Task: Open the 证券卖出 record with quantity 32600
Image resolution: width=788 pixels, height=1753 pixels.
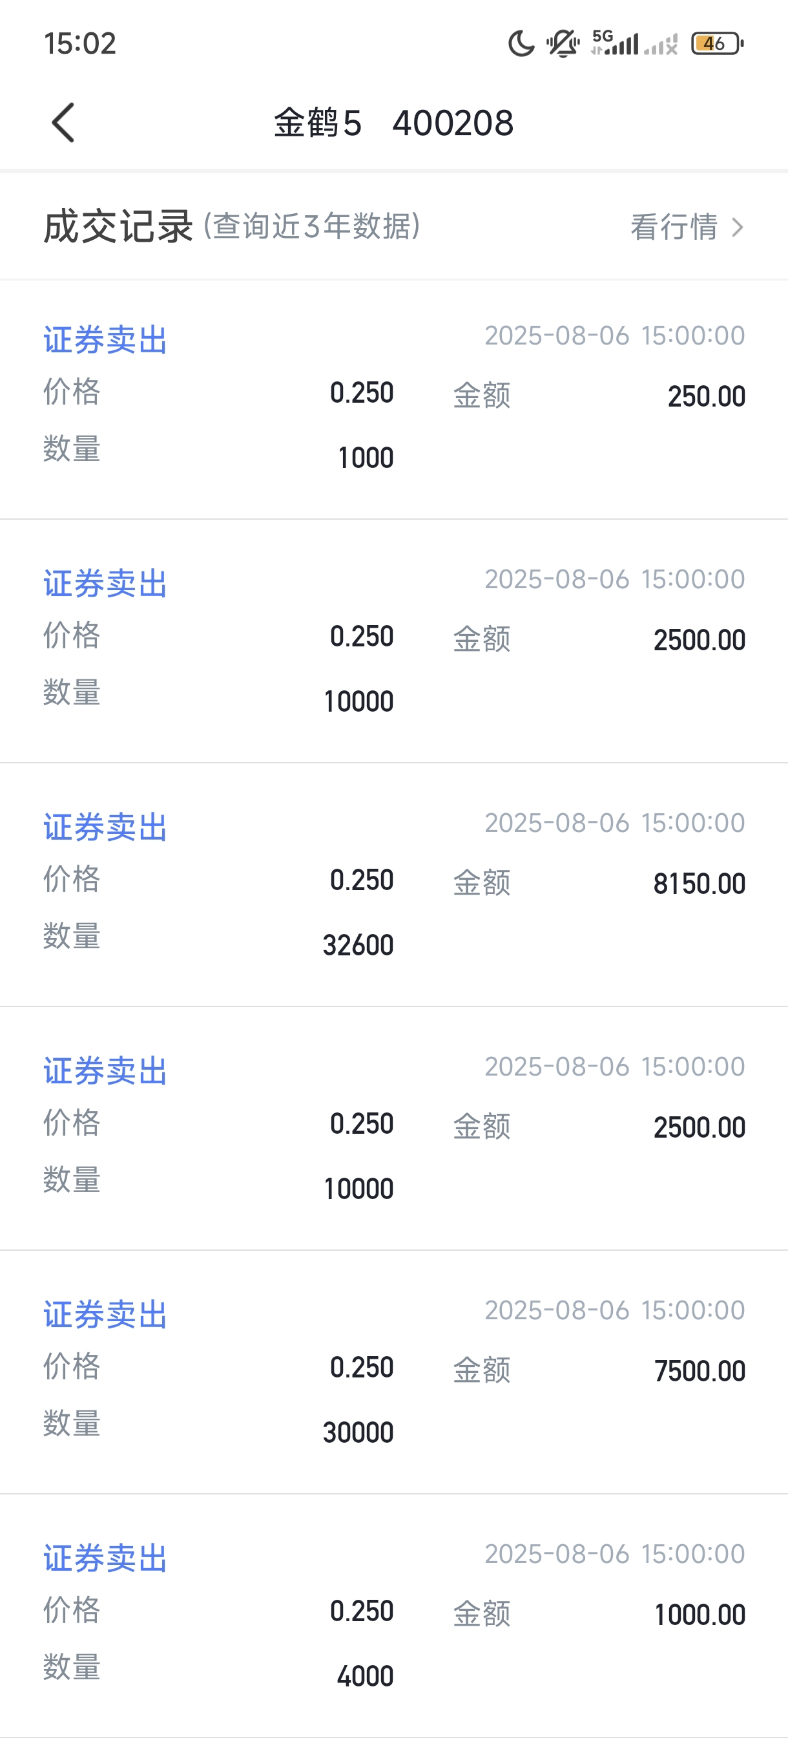Action: (393, 885)
